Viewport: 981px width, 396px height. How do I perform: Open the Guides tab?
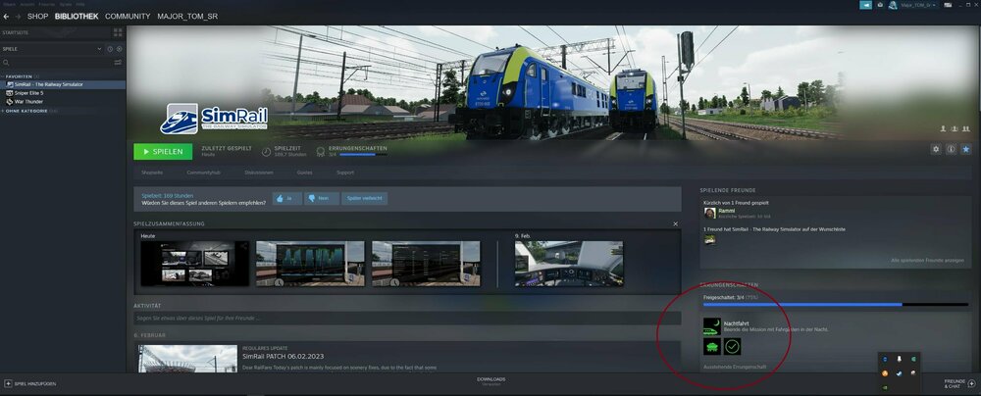point(305,173)
